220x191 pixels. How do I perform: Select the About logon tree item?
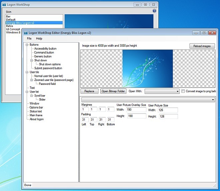[36, 119]
